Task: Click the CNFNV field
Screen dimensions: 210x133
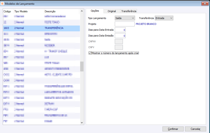Action: click(119, 42)
